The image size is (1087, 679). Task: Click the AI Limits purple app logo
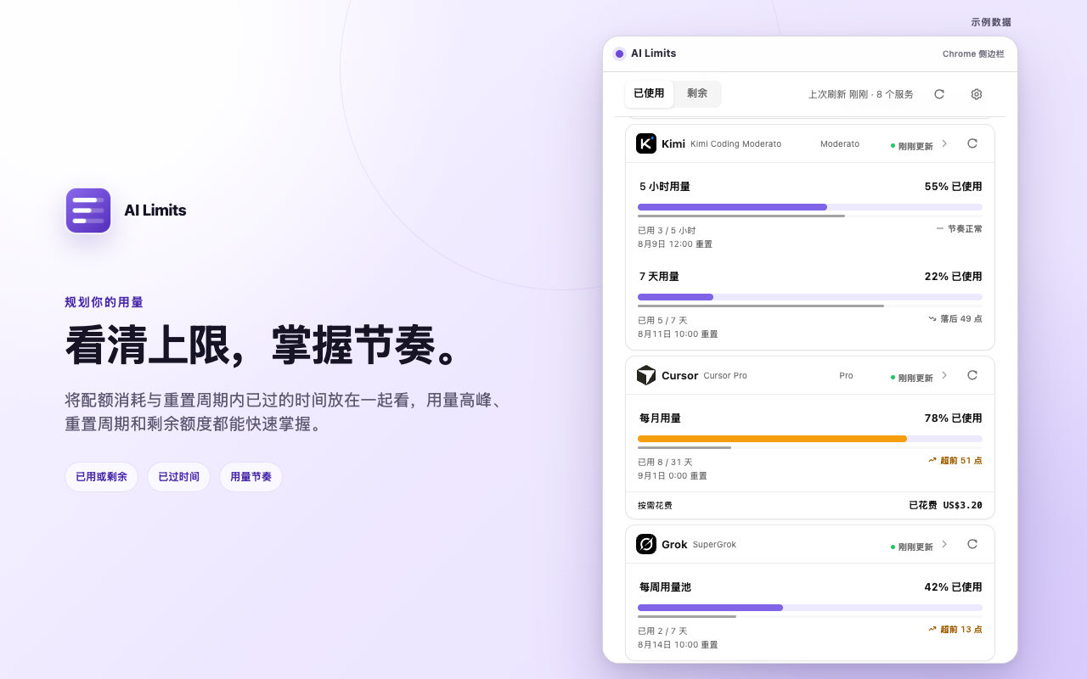click(88, 210)
